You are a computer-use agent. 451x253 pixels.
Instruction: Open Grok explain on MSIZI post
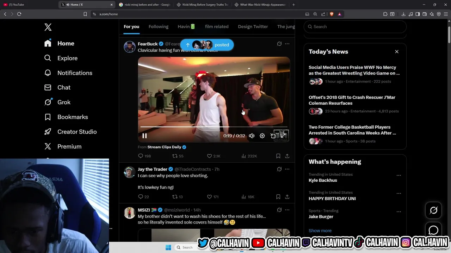click(279, 210)
